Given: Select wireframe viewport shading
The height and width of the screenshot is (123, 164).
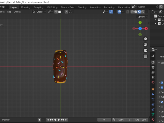Looking at the screenshot, I should click(132, 12).
